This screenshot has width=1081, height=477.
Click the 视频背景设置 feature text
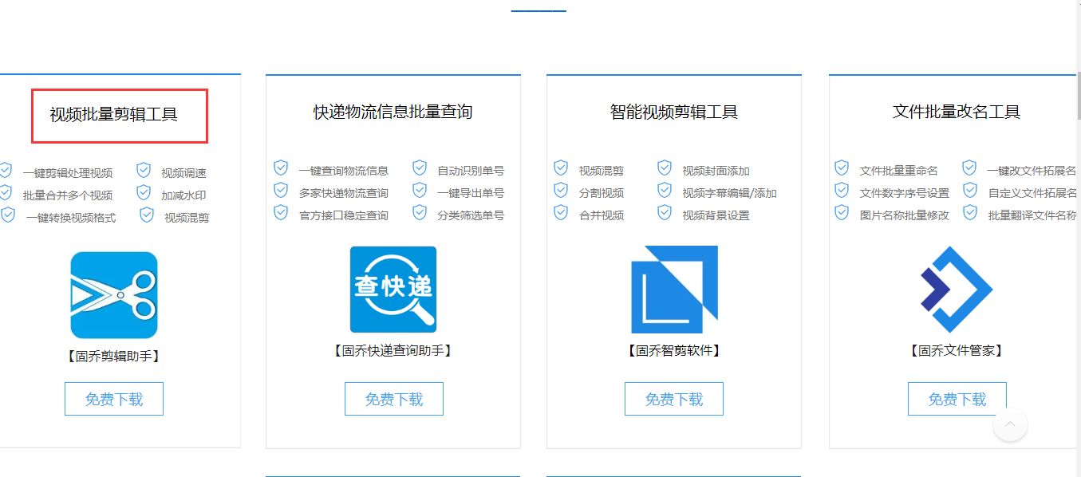click(x=716, y=215)
